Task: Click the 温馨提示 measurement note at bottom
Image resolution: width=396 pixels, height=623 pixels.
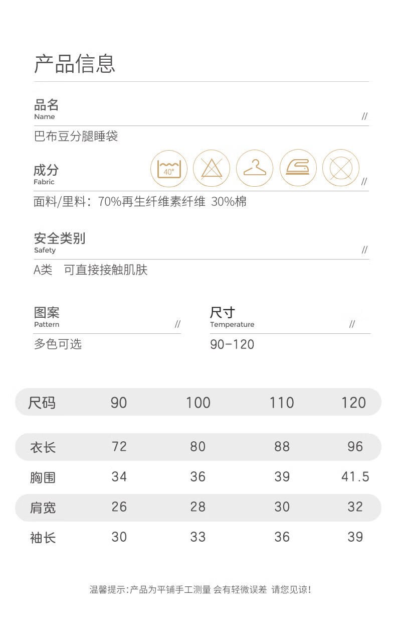Action: click(x=201, y=590)
